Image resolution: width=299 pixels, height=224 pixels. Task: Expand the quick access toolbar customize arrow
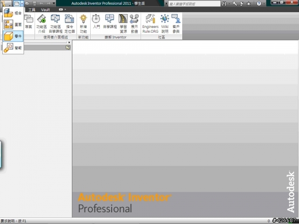click(x=54, y=3)
